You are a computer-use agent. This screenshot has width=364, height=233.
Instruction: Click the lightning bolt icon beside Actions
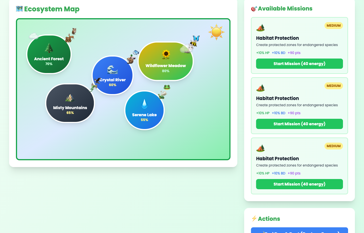click(x=254, y=219)
